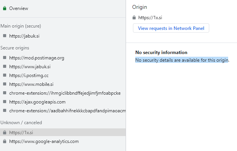Select origin https://www.jabuk.si
This screenshot has width=237, height=151.
coord(63,67)
